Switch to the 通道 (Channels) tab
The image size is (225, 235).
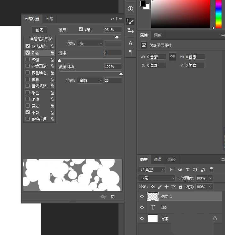(158, 160)
